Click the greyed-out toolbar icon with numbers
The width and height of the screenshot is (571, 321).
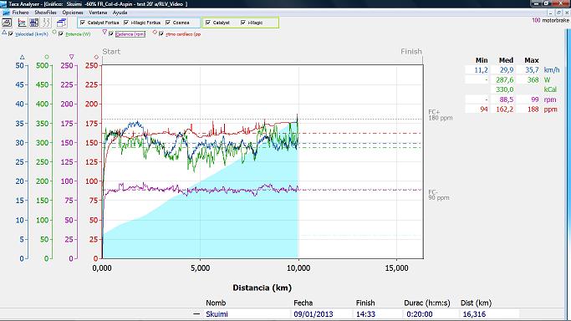tap(46, 23)
